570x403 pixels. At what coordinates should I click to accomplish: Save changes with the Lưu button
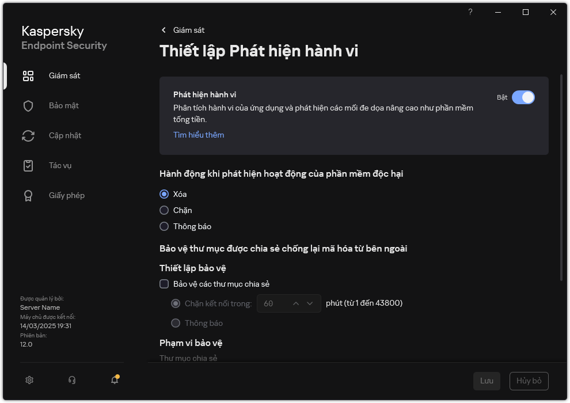tap(487, 381)
